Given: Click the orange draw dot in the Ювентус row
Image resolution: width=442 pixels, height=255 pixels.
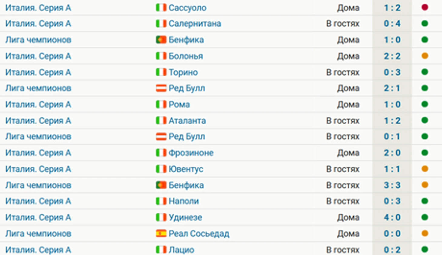Looking at the screenshot, I should (x=425, y=169).
